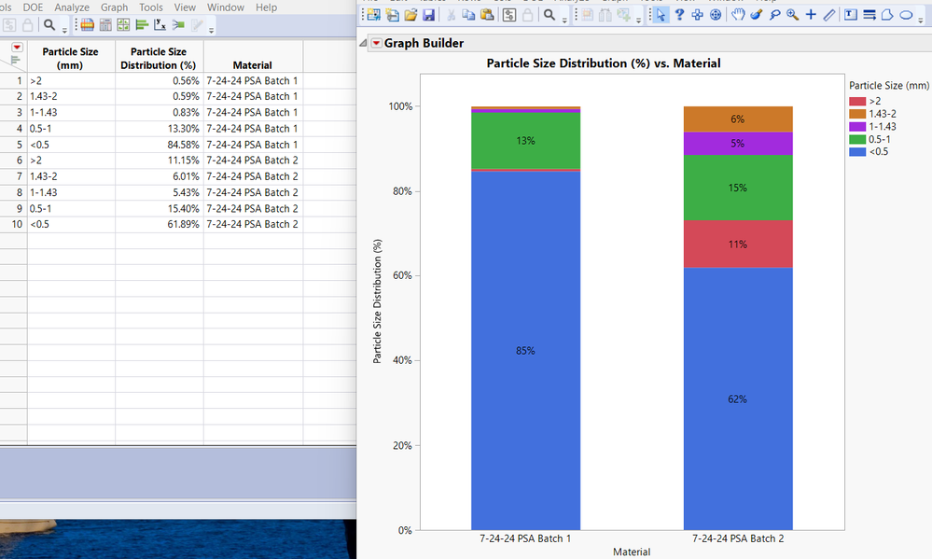932x559 pixels.
Task: Select the oval annotation tool
Action: (x=906, y=15)
